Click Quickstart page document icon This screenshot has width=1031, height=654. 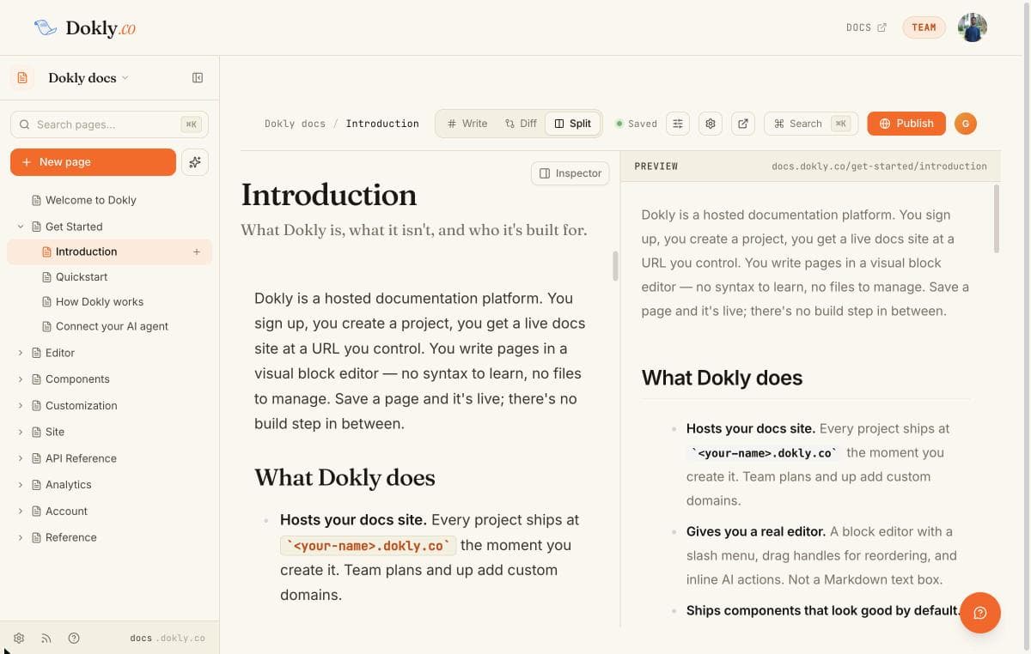click(x=47, y=276)
